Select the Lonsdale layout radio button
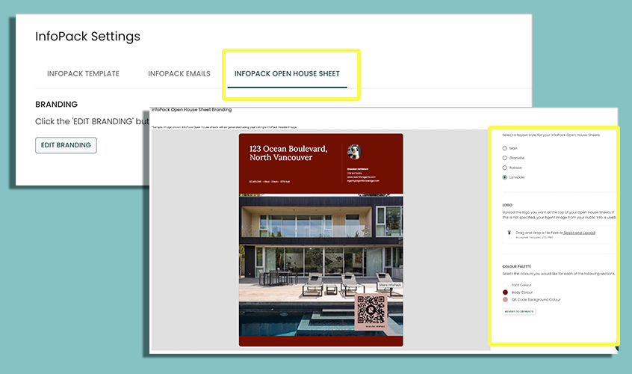The image size is (632, 374). pyautogui.click(x=505, y=178)
